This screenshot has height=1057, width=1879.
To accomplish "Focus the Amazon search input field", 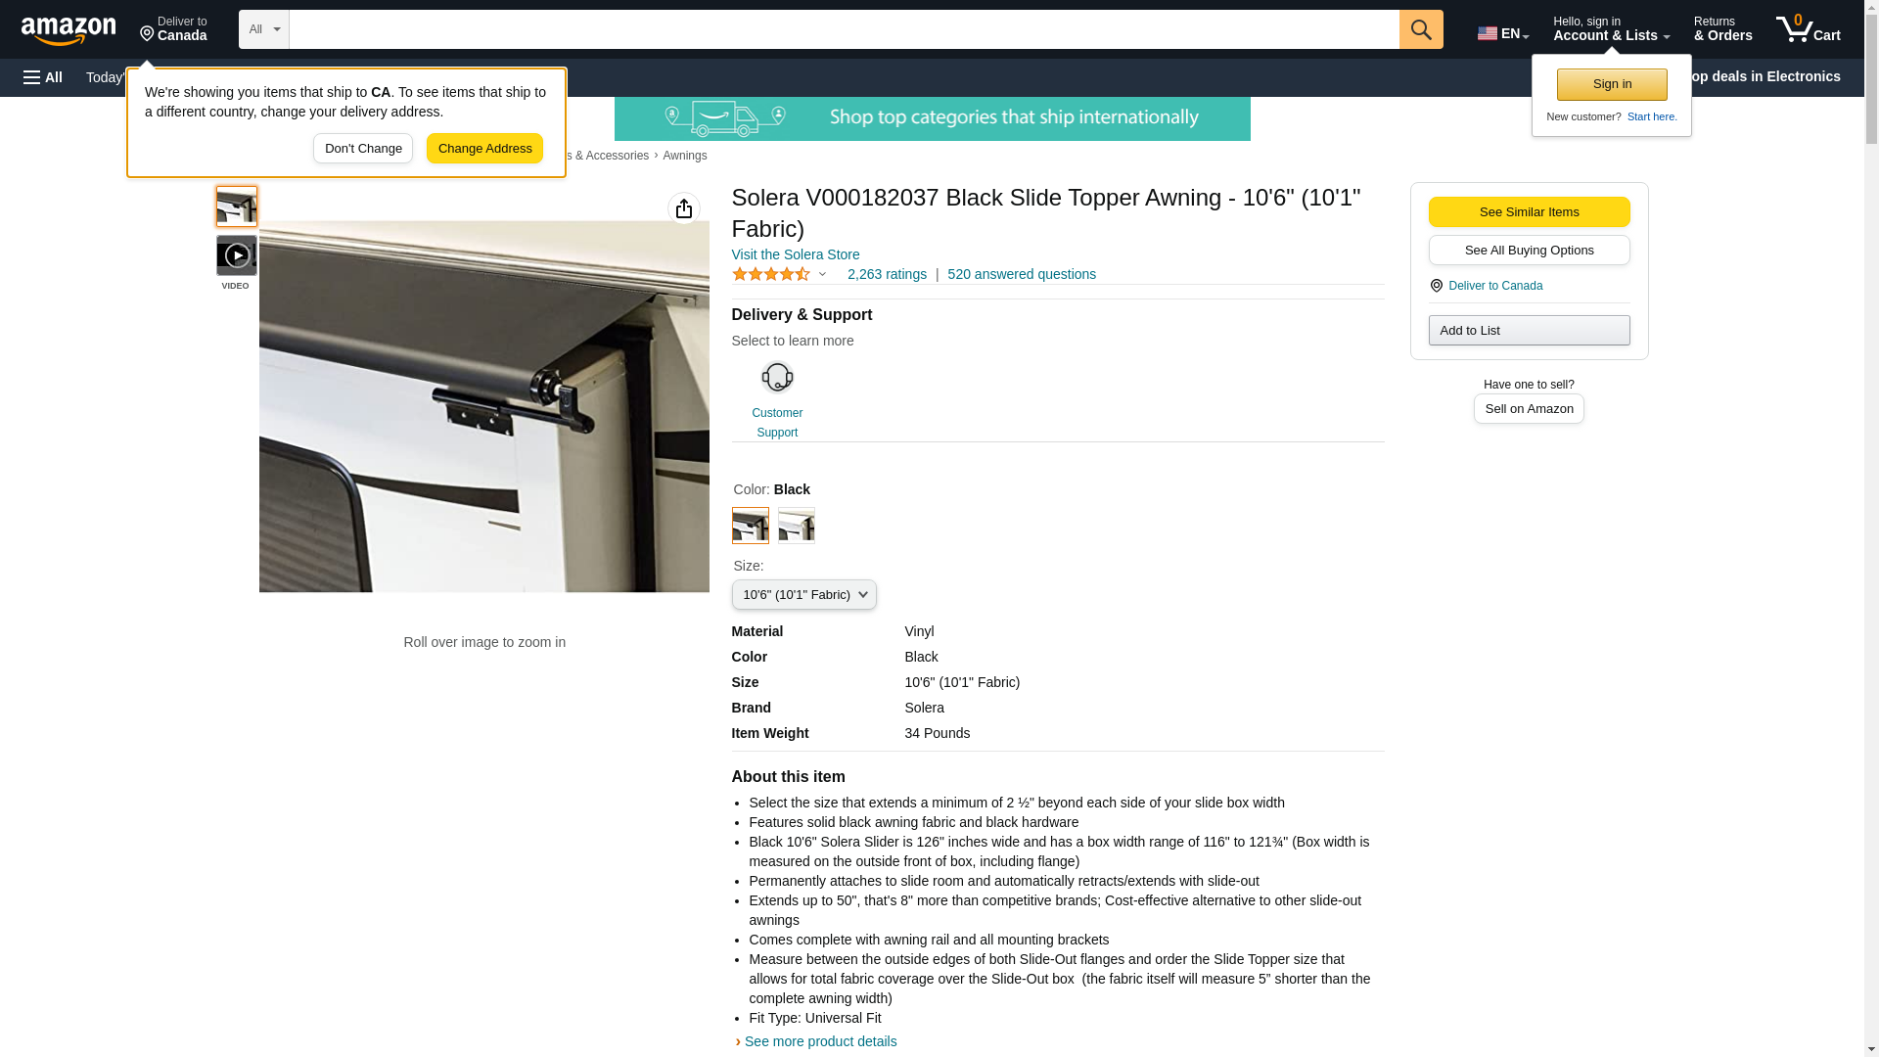I will pos(844,29).
